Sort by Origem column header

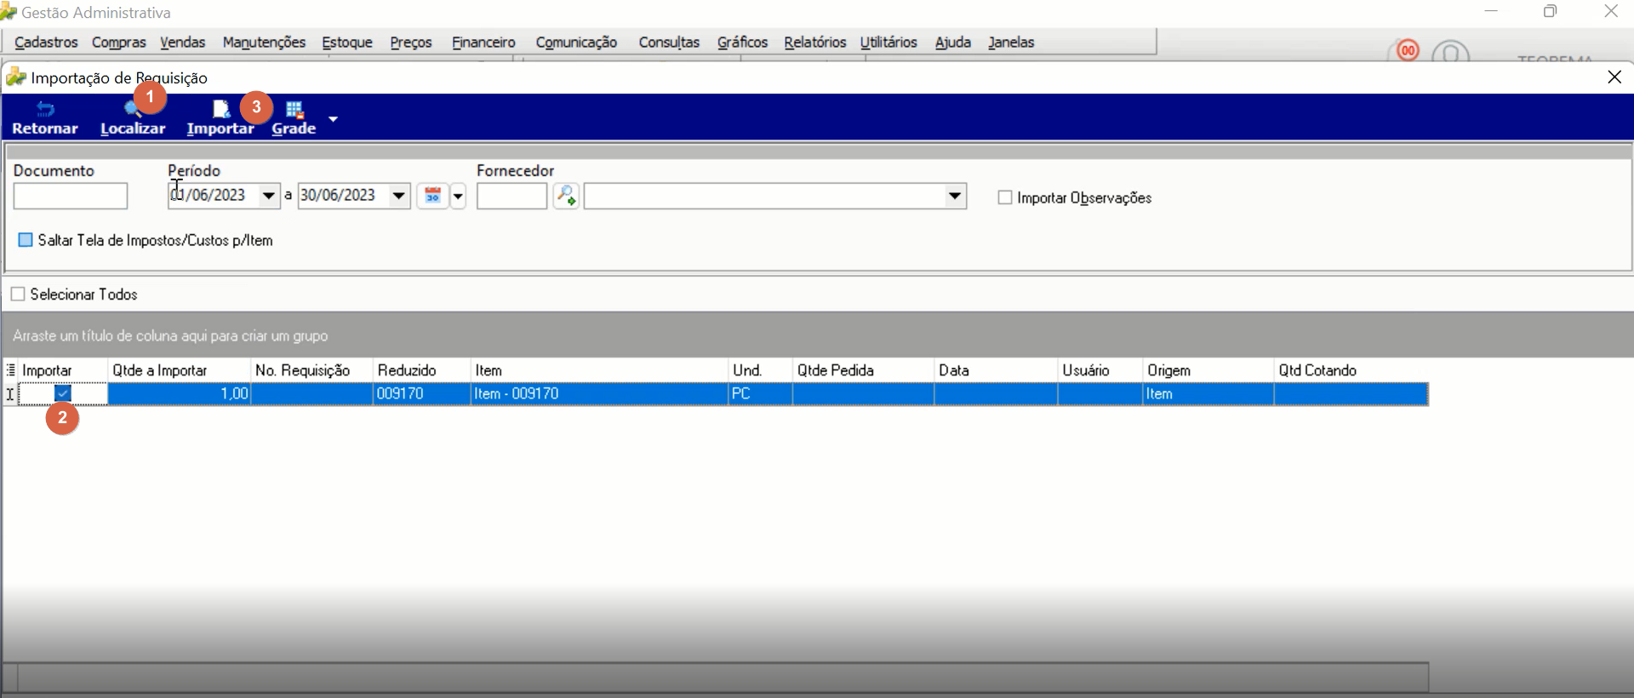1208,370
